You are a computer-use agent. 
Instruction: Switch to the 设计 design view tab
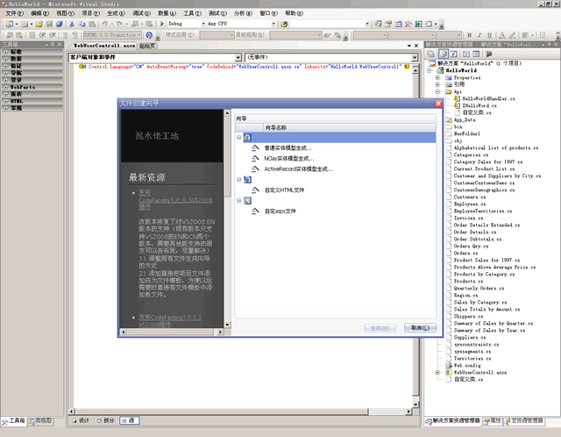coord(81,420)
